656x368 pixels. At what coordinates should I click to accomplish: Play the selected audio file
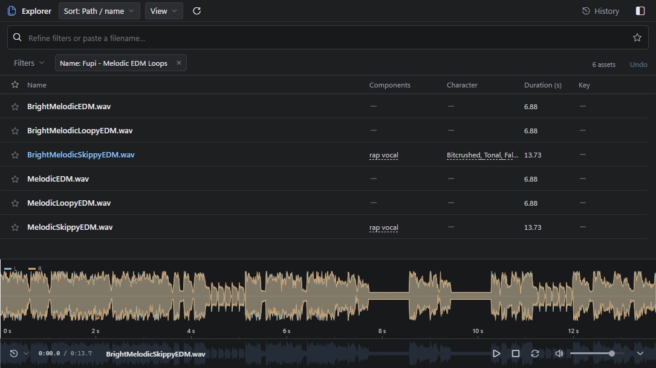point(496,354)
